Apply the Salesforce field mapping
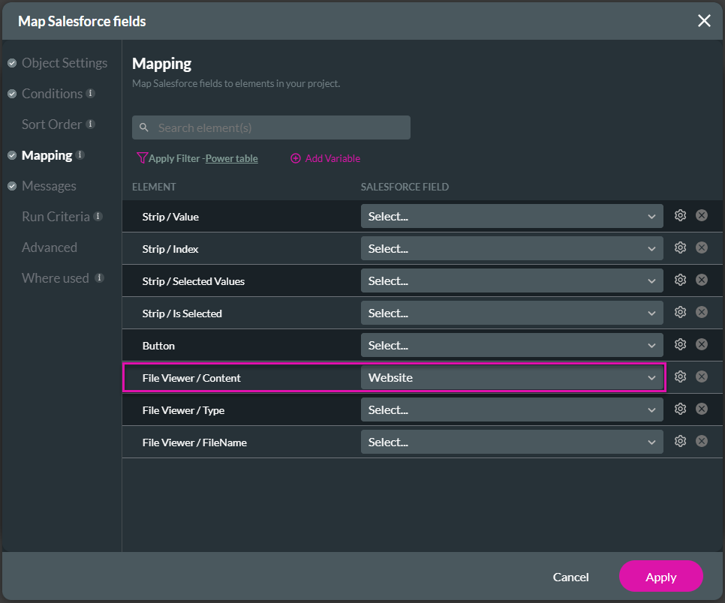The height and width of the screenshot is (603, 725). (660, 577)
